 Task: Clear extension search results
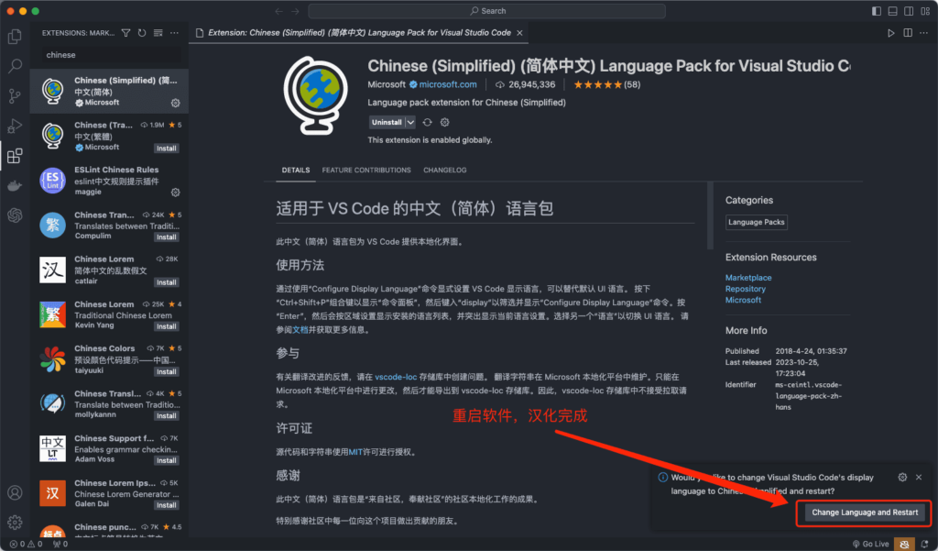click(158, 32)
